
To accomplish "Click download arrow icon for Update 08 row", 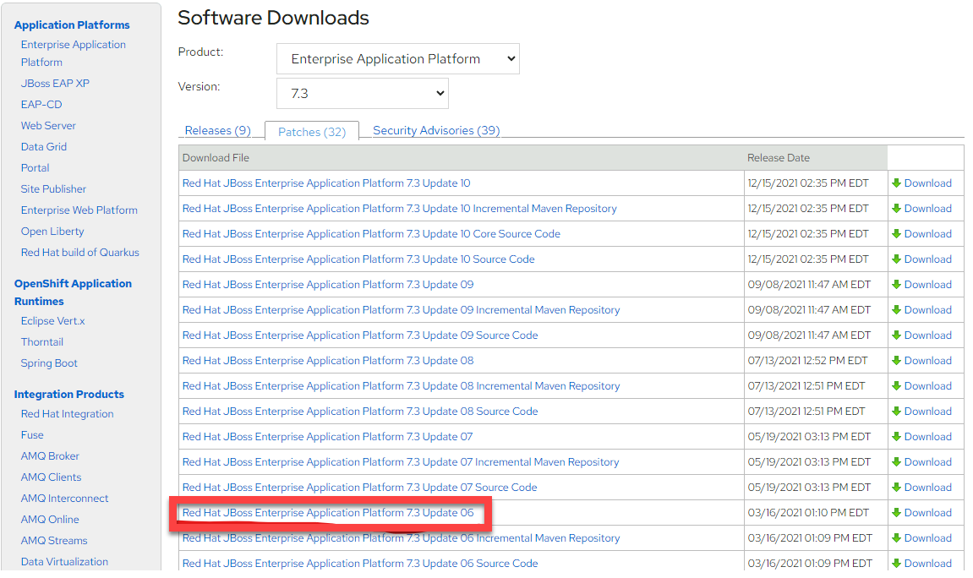I will coord(896,361).
